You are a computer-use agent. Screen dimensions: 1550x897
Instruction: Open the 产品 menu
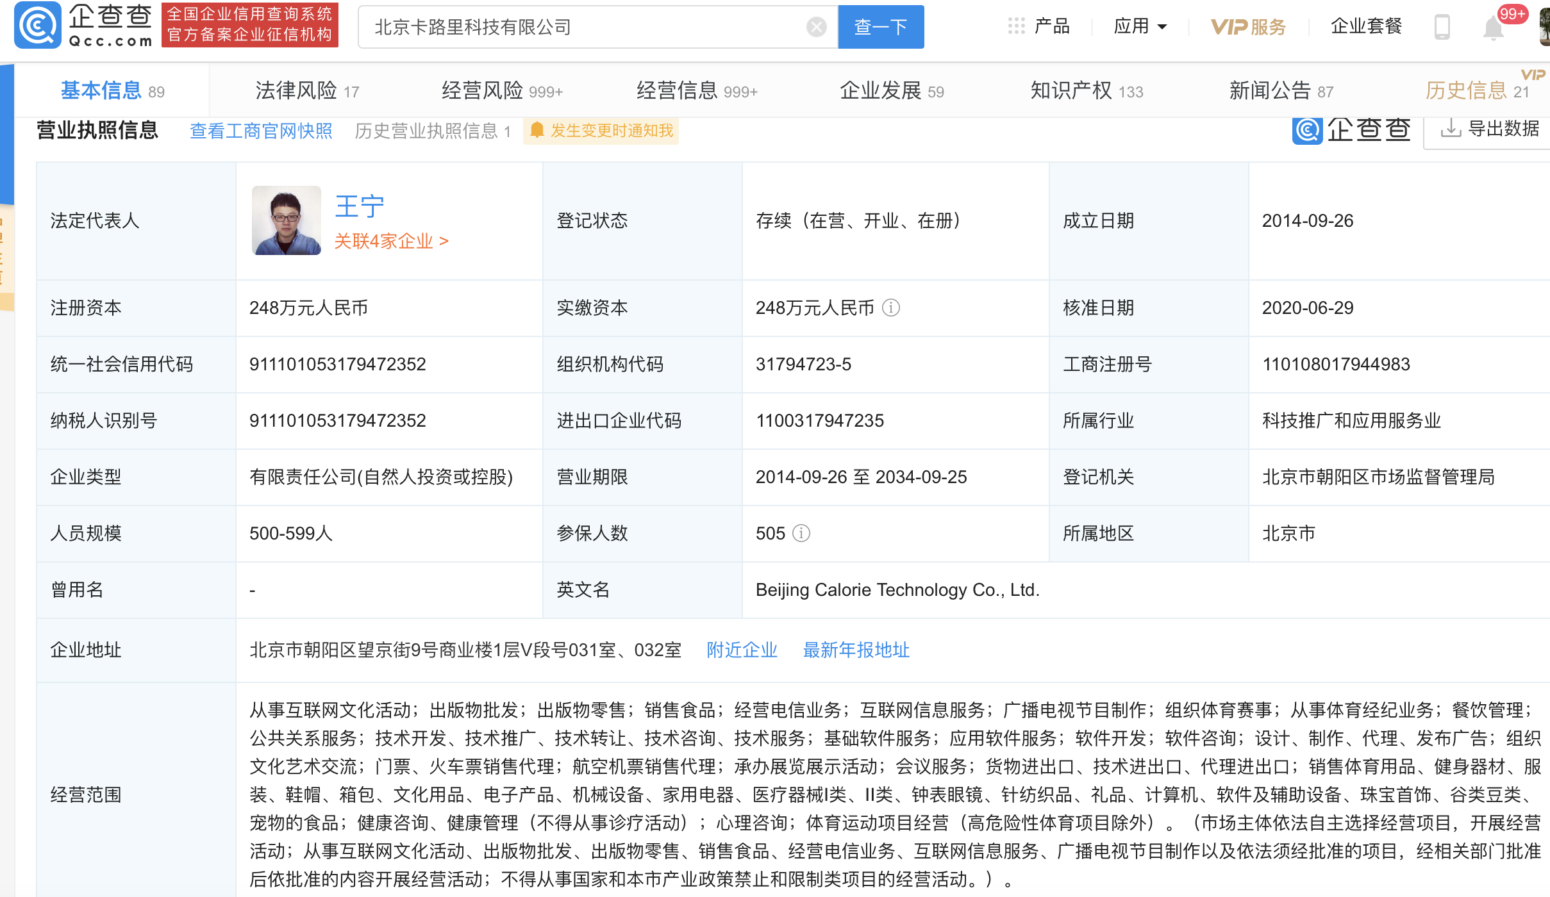[1051, 27]
